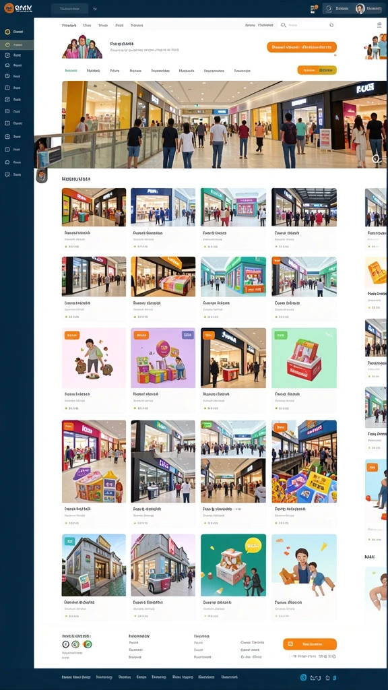Viewport: 388px width, 690px height.
Task: Select the green active tab under the profile header
Action: [71, 70]
